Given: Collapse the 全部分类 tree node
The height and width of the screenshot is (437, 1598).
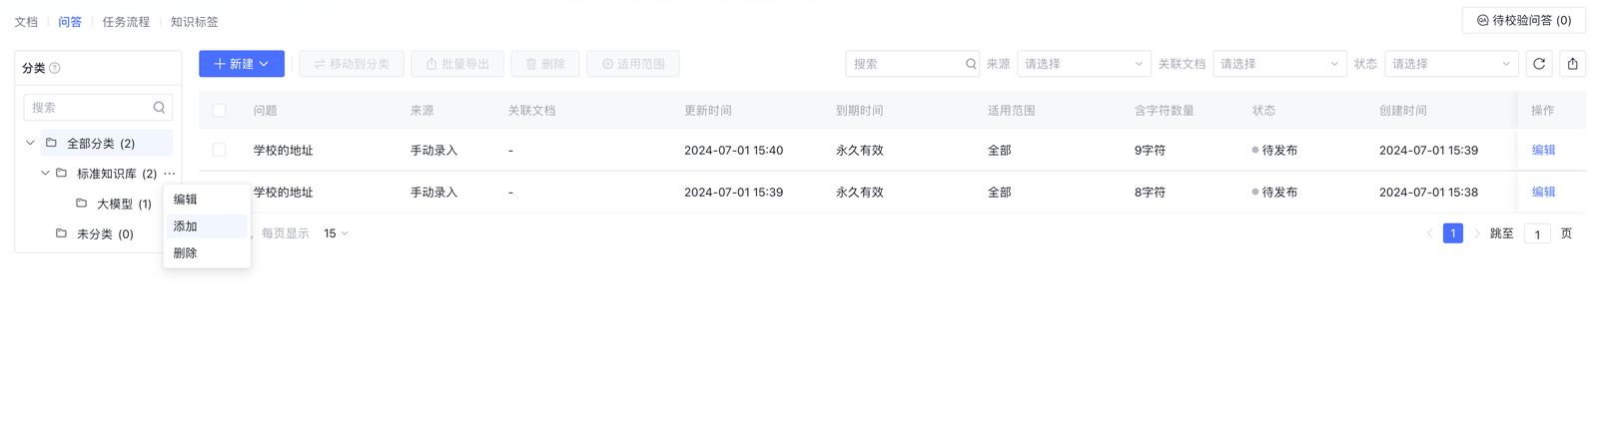Looking at the screenshot, I should click(x=30, y=144).
